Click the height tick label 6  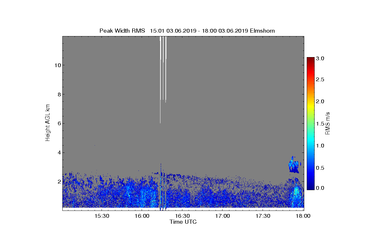pos(59,124)
